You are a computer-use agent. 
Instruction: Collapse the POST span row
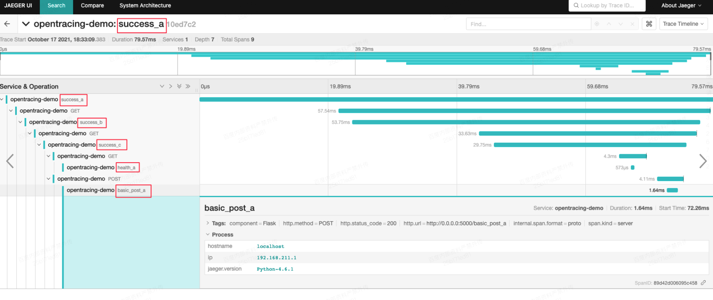click(x=49, y=179)
